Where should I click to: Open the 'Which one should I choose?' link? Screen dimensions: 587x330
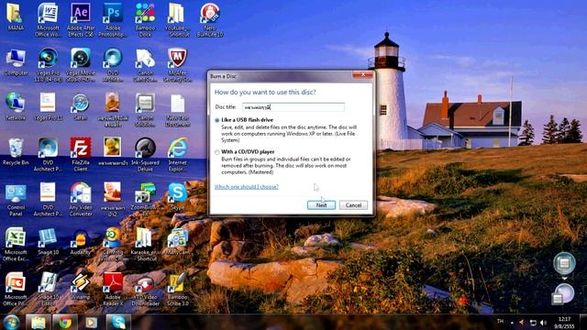[x=247, y=187]
